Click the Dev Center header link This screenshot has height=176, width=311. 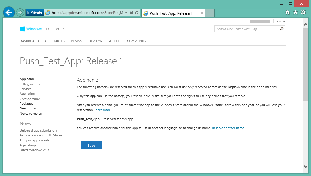(55, 29)
